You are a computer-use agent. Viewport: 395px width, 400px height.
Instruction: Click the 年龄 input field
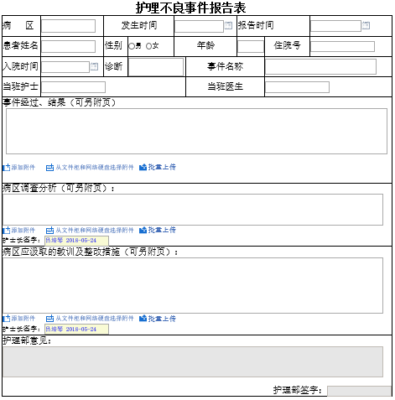coord(251,46)
